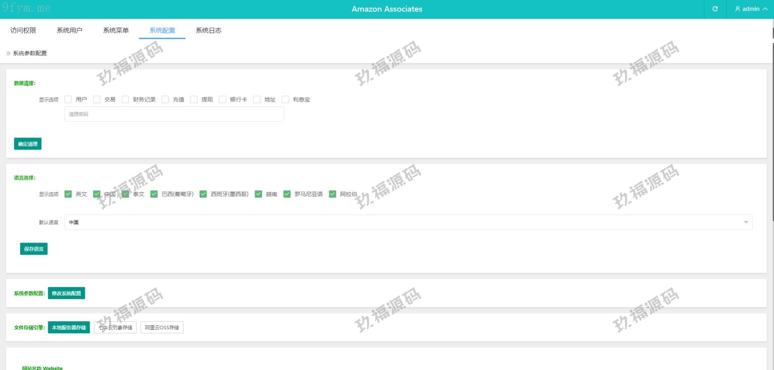Switch to the 访问权限 tab
Image resolution: width=774 pixels, height=370 pixels.
pos(23,30)
